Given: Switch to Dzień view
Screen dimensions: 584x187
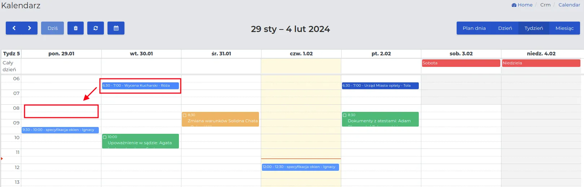Looking at the screenshot, I should pyautogui.click(x=505, y=28).
